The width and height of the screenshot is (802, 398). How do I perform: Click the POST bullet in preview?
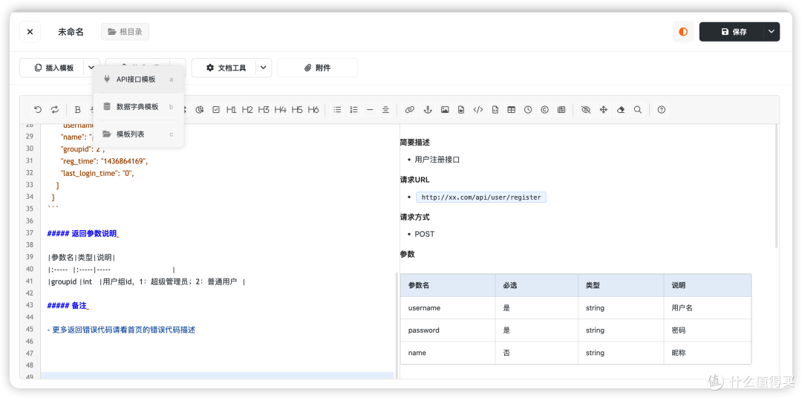tap(425, 234)
